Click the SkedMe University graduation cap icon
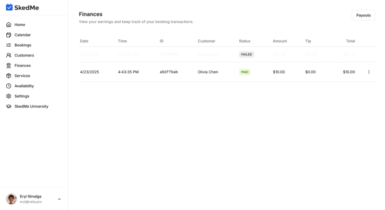The width and height of the screenshot is (385, 210). 9,106
